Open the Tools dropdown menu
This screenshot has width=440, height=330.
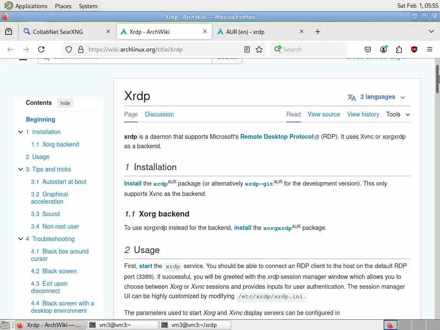pos(398,114)
